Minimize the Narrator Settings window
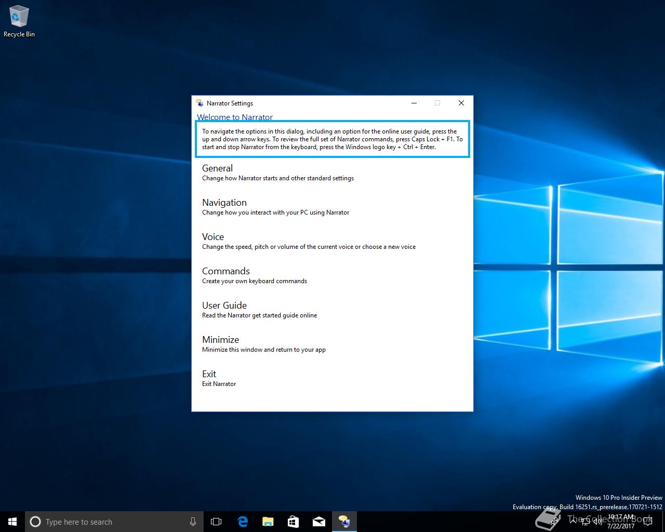Viewport: 665px width, 532px height. coord(414,103)
